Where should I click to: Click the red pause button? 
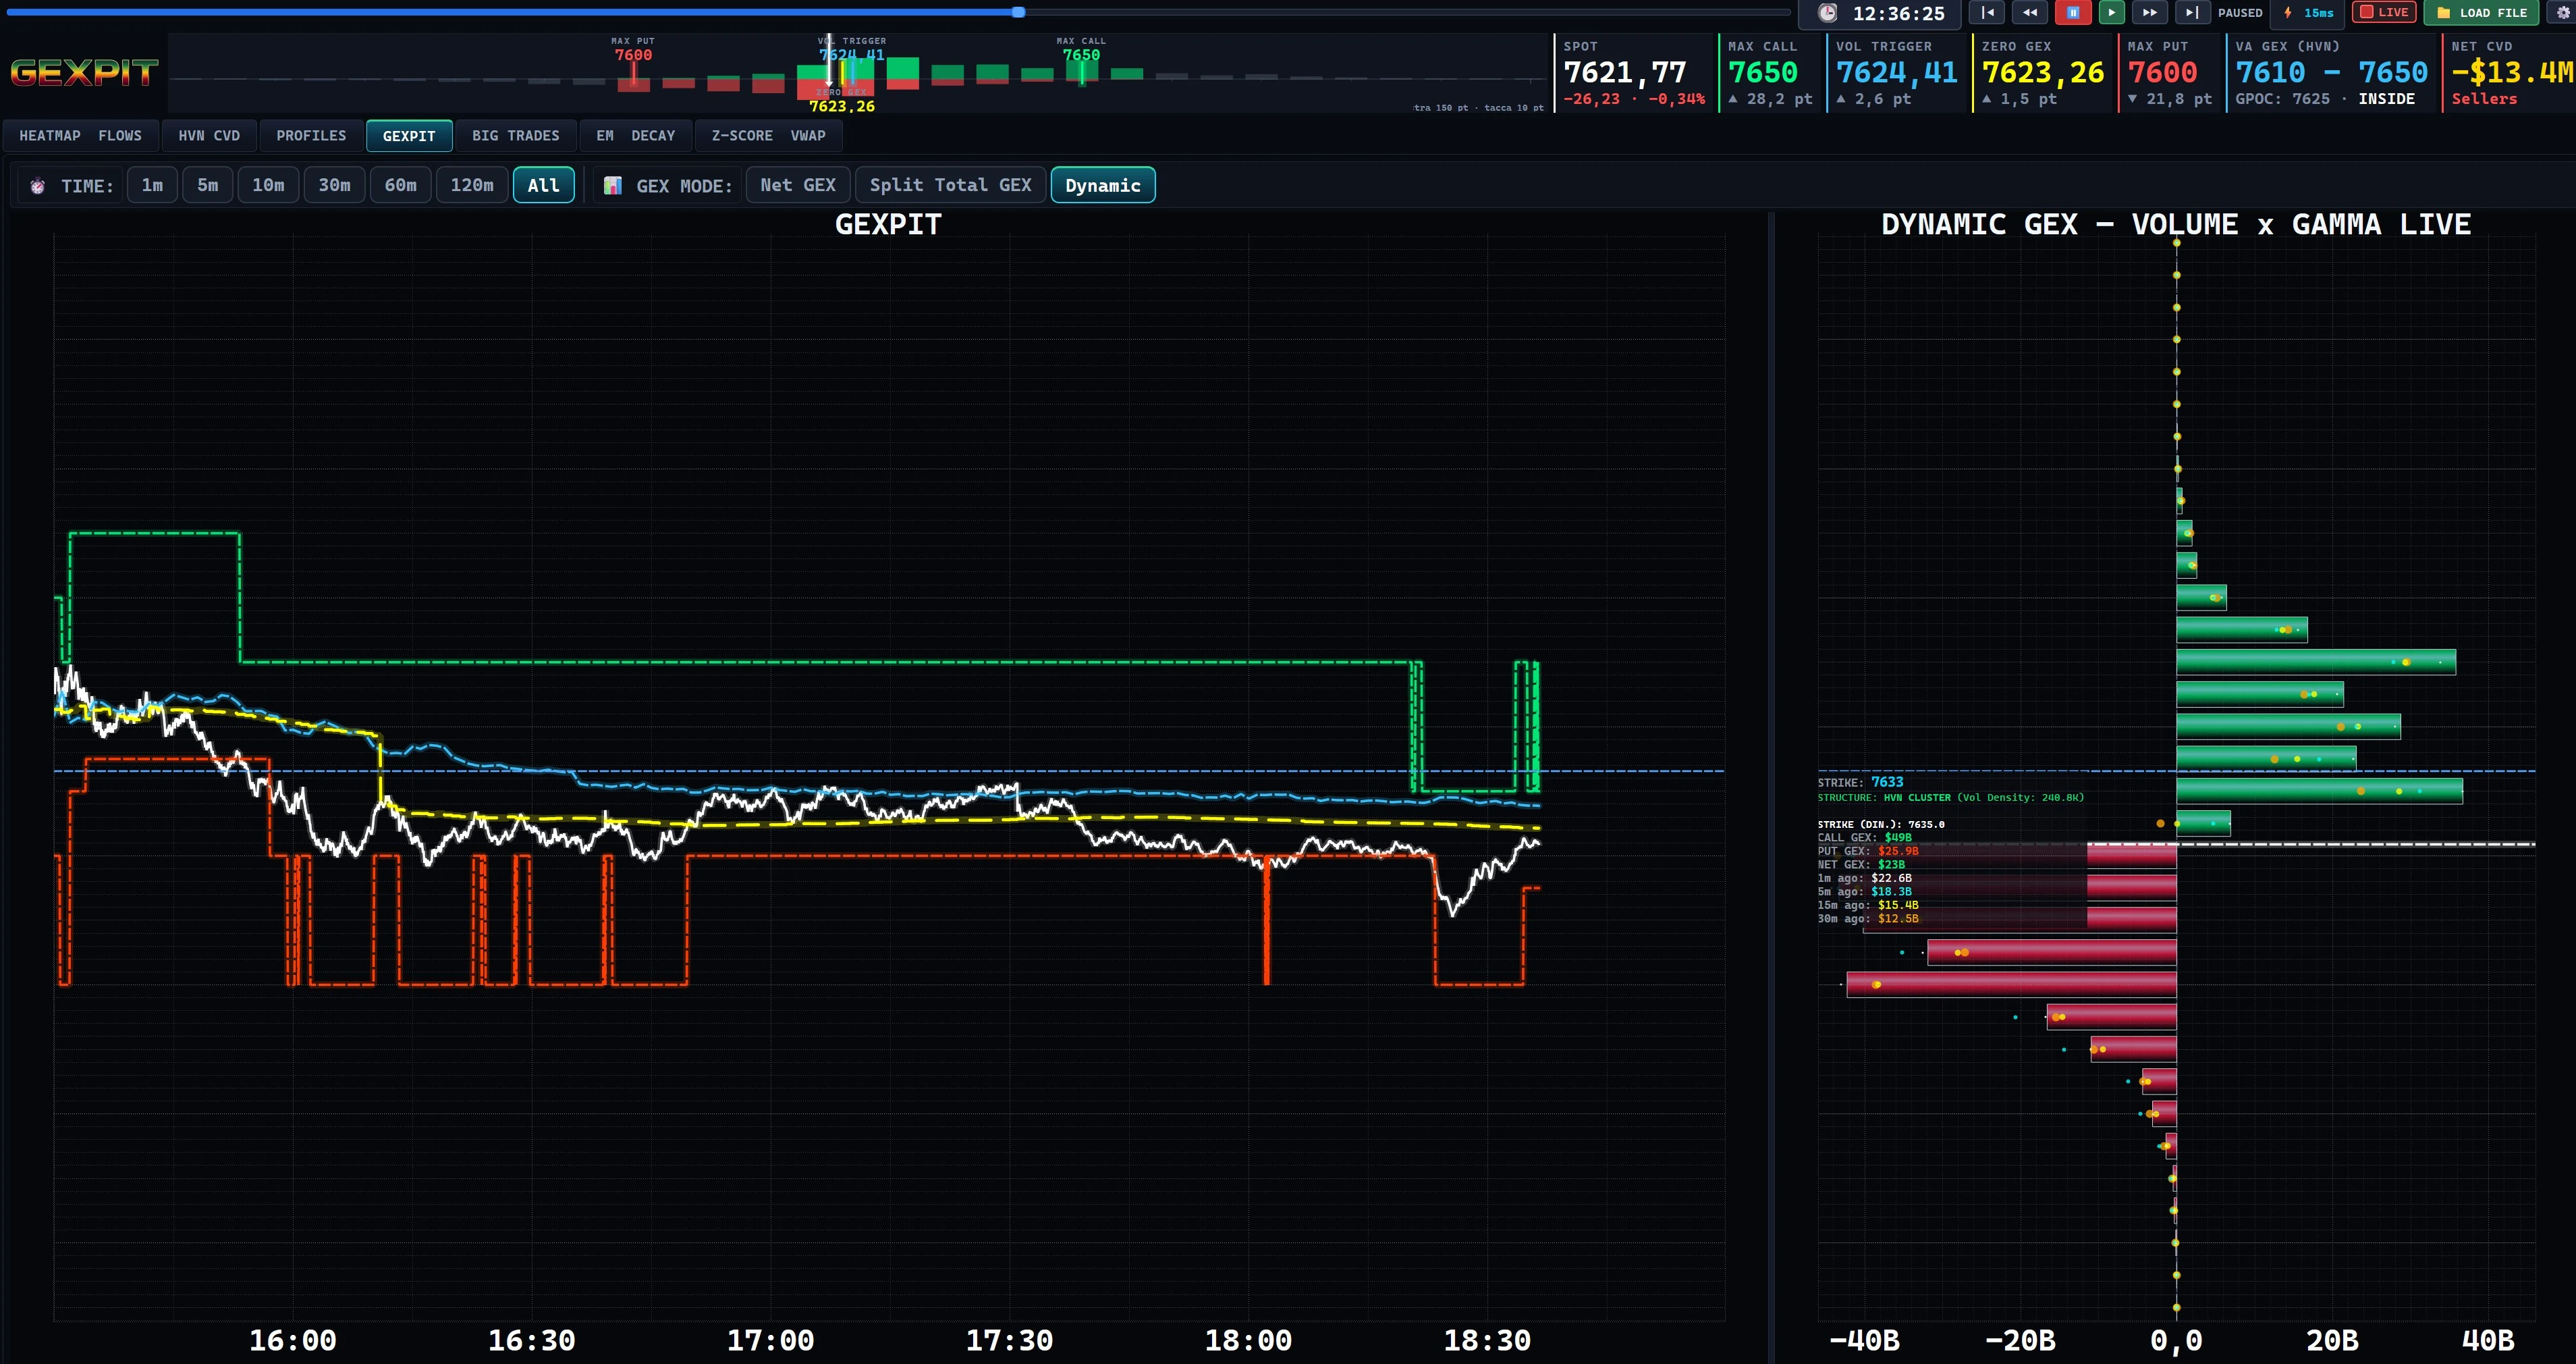click(2072, 13)
